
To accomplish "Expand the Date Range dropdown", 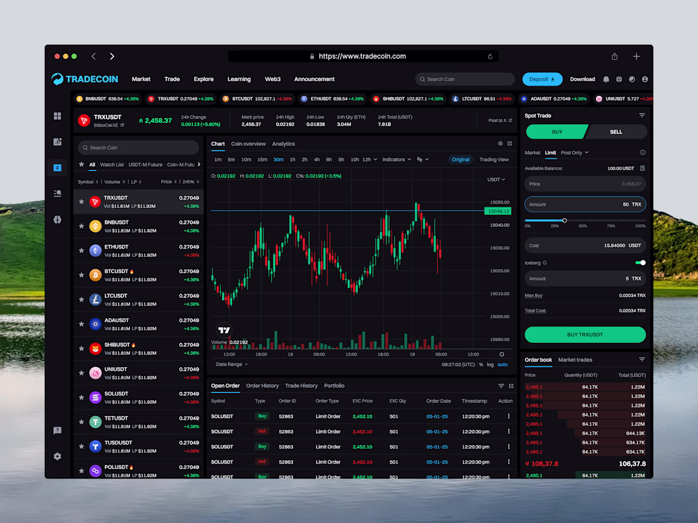I will click(x=232, y=365).
